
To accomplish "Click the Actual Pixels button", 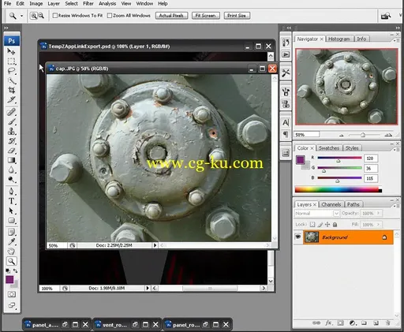I will tap(171, 16).
